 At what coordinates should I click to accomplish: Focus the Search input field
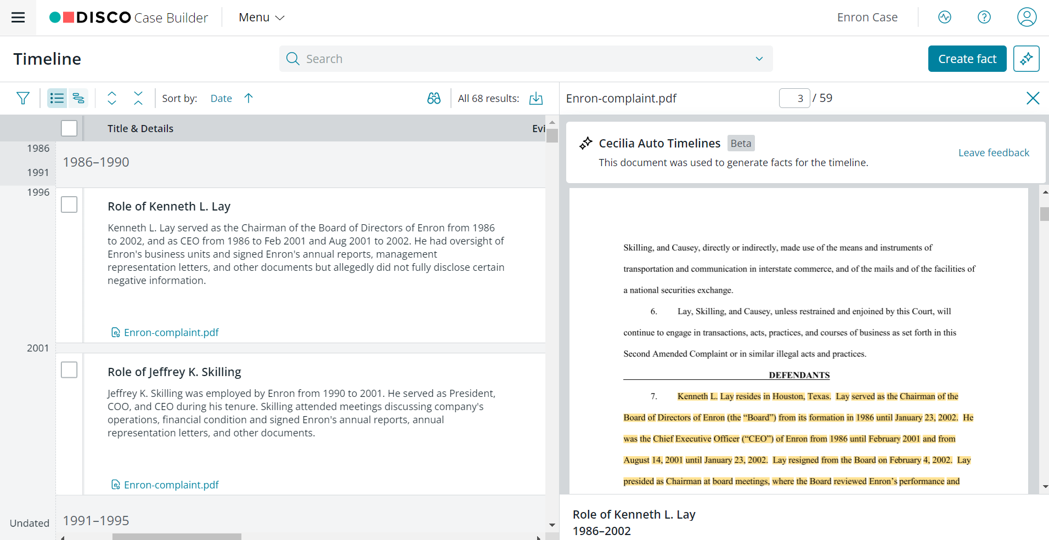[x=526, y=59]
